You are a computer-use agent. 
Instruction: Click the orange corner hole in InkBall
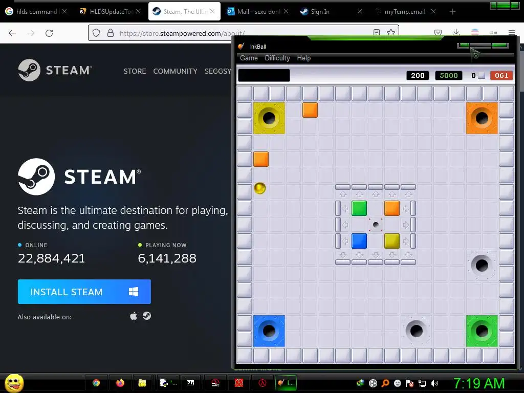[x=482, y=118]
